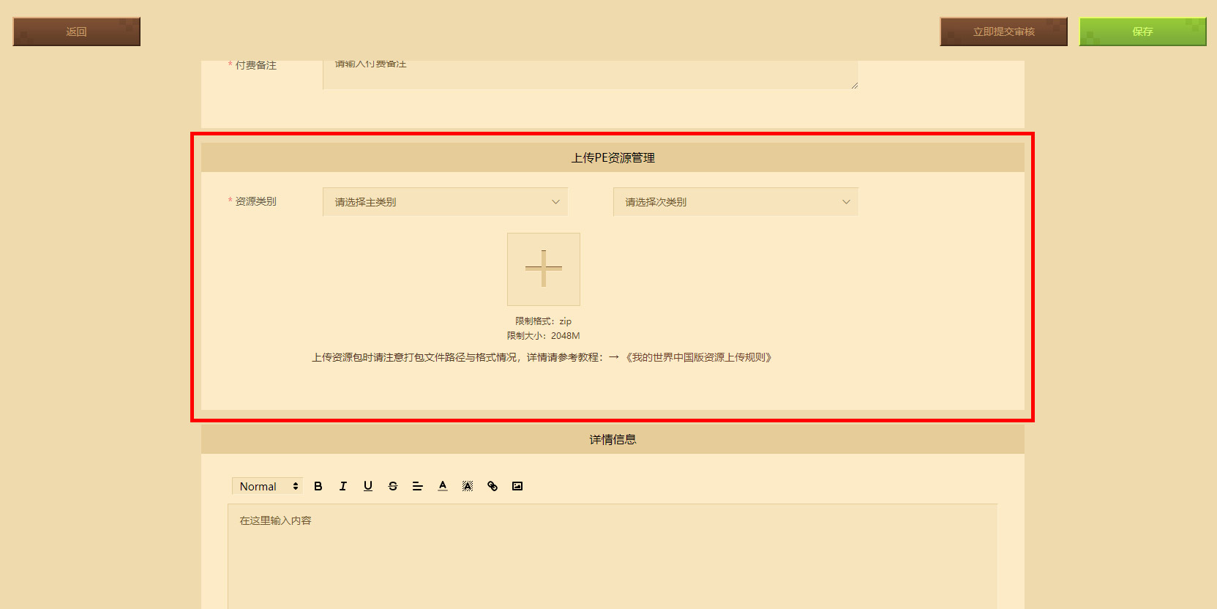
Task: Apply strikethrough formatting
Action: click(393, 486)
